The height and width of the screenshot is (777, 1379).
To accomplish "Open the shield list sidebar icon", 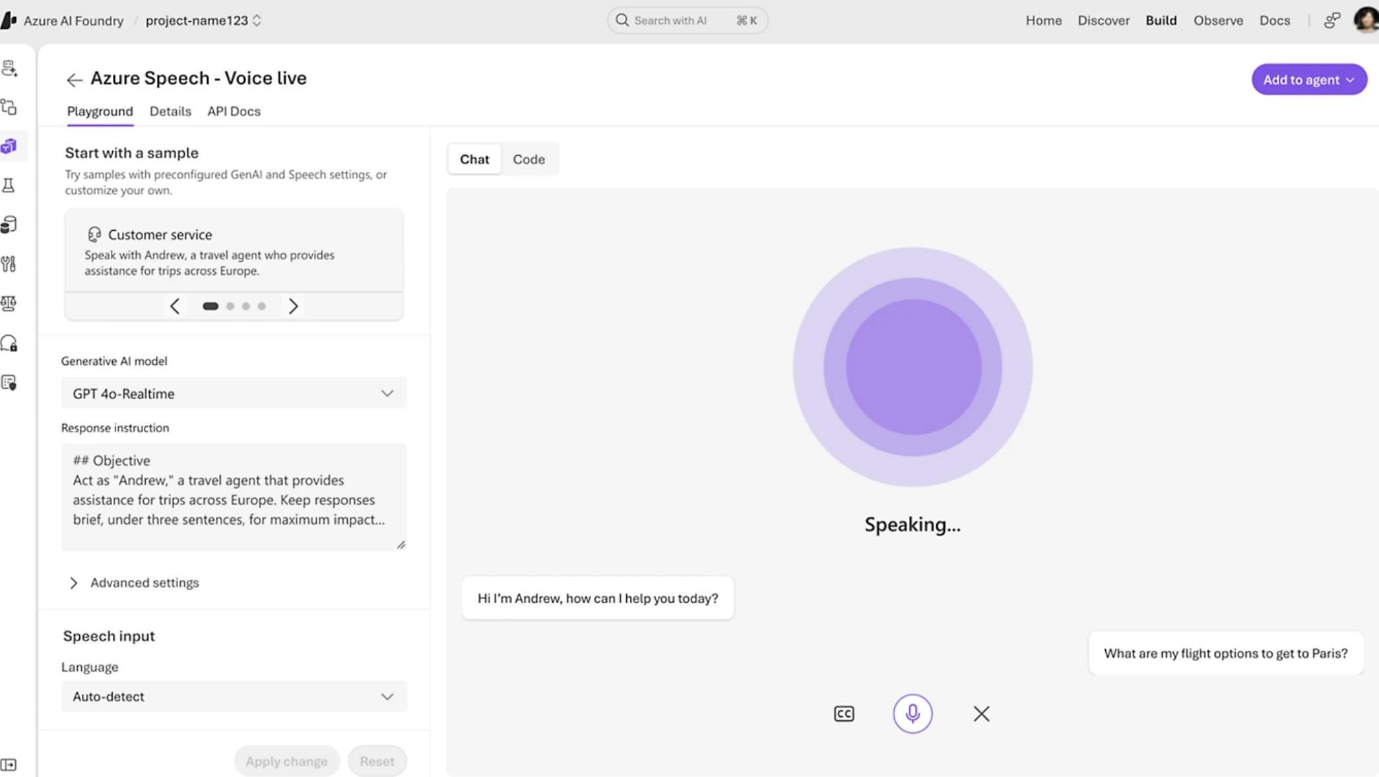I will click(x=9, y=383).
